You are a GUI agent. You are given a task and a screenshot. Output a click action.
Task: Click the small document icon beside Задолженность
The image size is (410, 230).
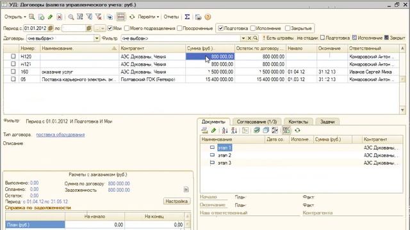186,190
